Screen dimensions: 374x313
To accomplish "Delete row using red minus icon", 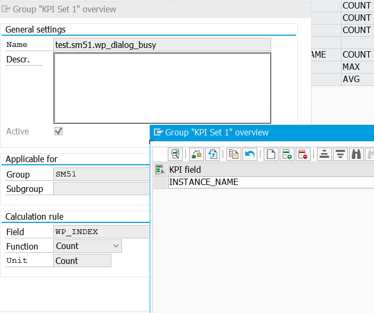I will (302, 155).
